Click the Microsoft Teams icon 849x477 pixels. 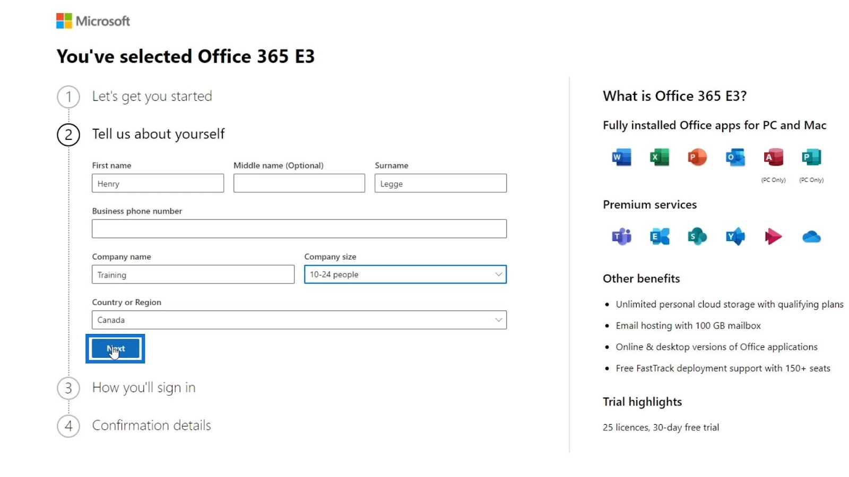pos(621,236)
